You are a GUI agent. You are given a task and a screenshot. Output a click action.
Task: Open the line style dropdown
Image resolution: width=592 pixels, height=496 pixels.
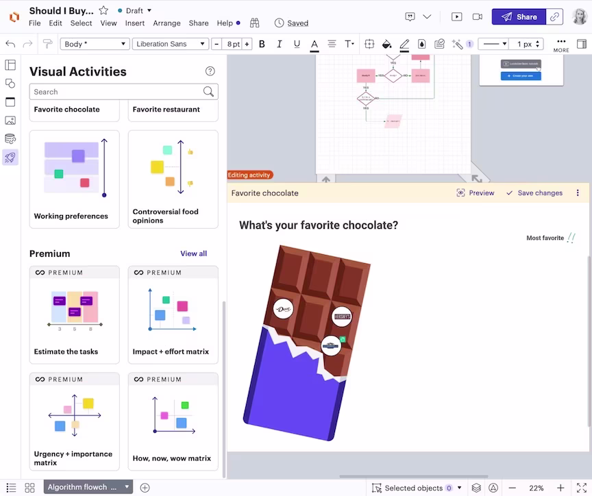coord(493,44)
